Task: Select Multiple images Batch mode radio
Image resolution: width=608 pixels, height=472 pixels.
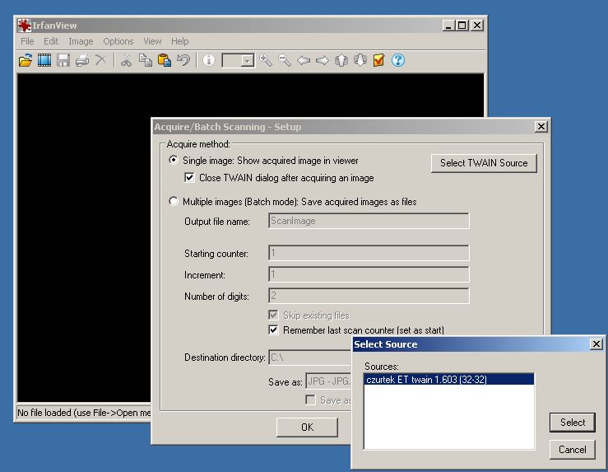Action: coord(174,201)
